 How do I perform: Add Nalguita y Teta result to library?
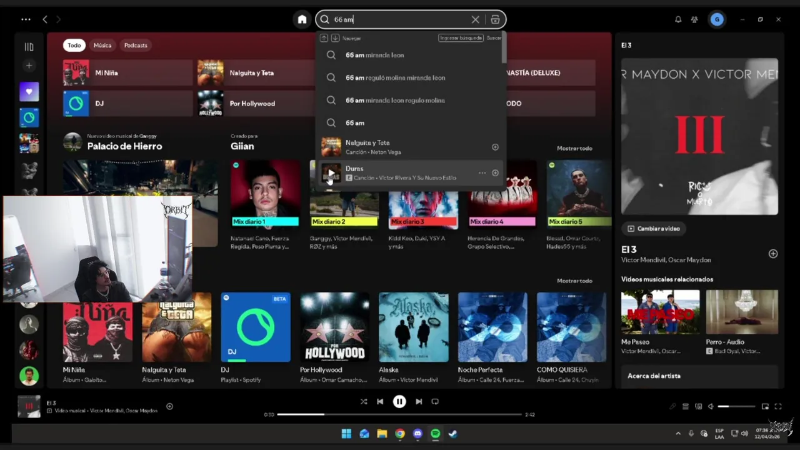coord(495,147)
